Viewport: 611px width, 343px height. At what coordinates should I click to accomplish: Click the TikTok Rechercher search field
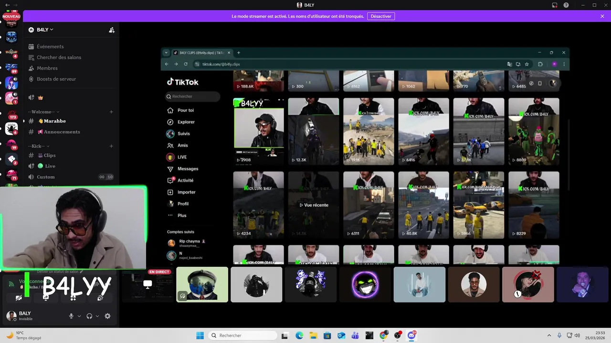pos(193,96)
